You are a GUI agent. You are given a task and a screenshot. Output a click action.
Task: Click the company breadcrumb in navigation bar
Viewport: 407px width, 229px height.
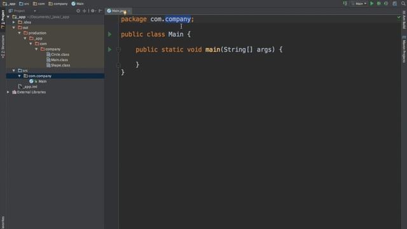[x=58, y=4]
